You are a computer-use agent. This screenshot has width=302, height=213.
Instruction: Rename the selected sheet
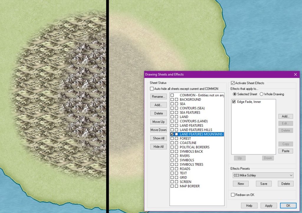point(158,96)
